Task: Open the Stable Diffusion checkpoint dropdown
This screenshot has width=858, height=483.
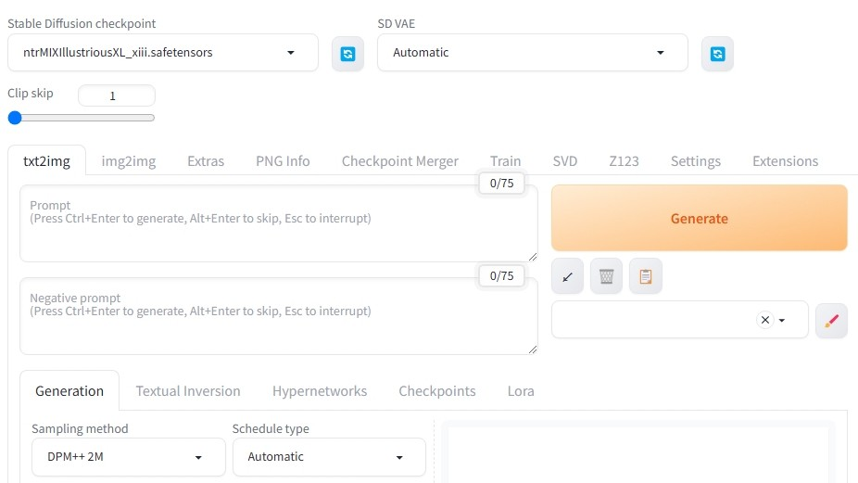Action: (162, 53)
